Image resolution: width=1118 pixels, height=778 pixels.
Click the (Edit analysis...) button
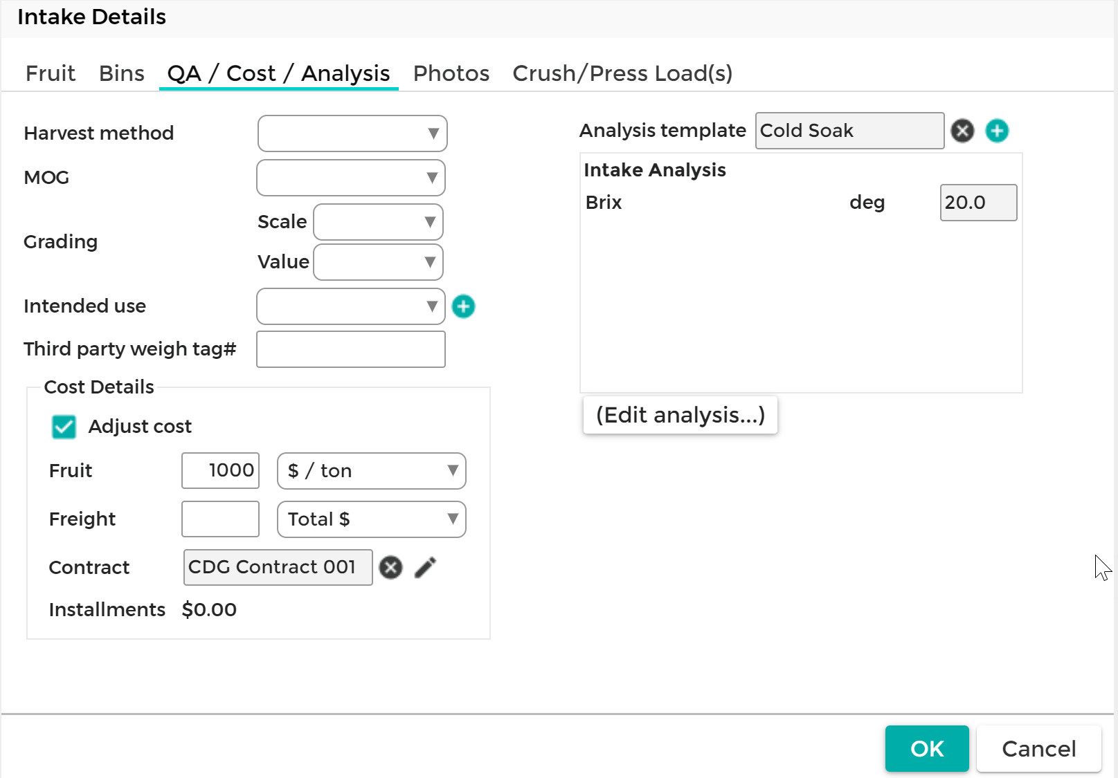click(x=680, y=415)
